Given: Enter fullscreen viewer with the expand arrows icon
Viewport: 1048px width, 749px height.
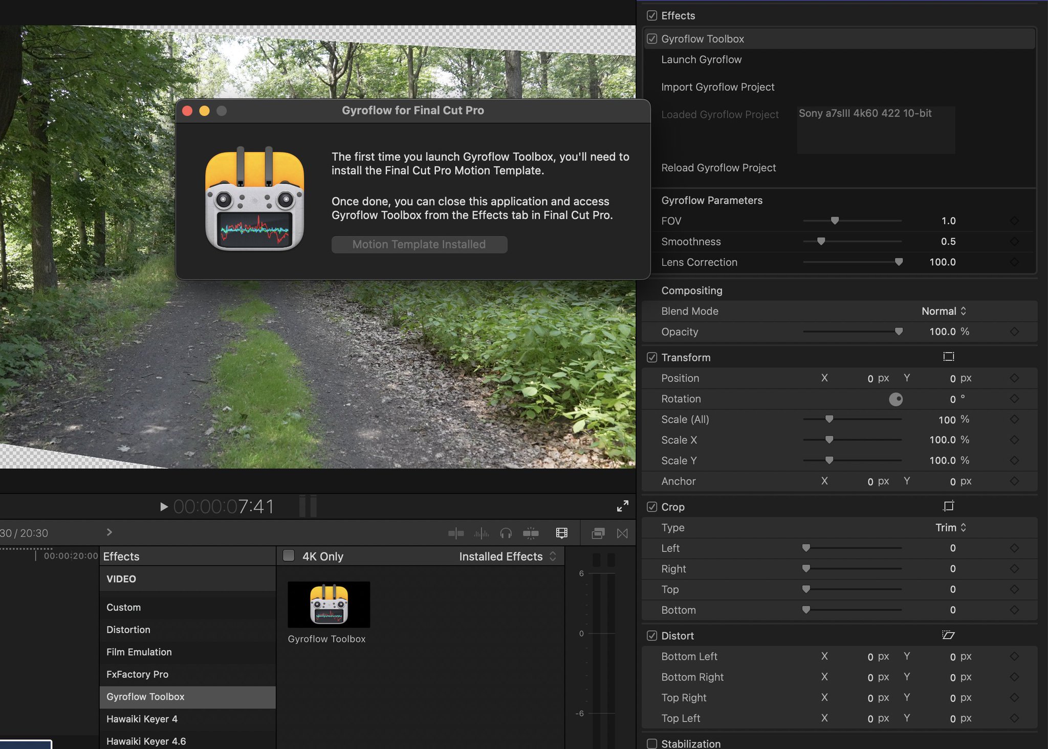Looking at the screenshot, I should click(x=622, y=506).
